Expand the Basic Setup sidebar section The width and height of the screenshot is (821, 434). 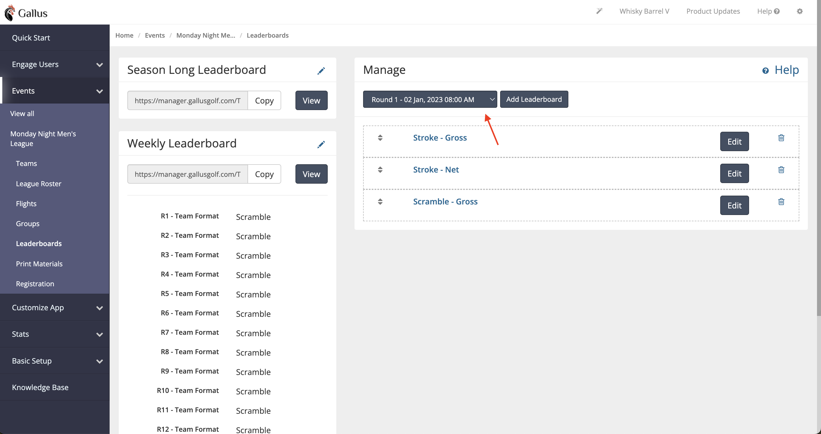55,361
